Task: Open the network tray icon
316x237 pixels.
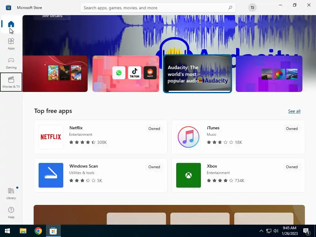Action: tap(269, 231)
